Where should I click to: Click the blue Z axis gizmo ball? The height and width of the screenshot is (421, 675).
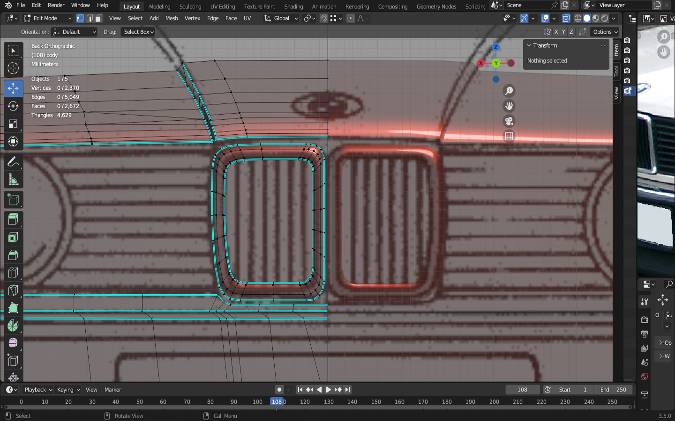495,47
